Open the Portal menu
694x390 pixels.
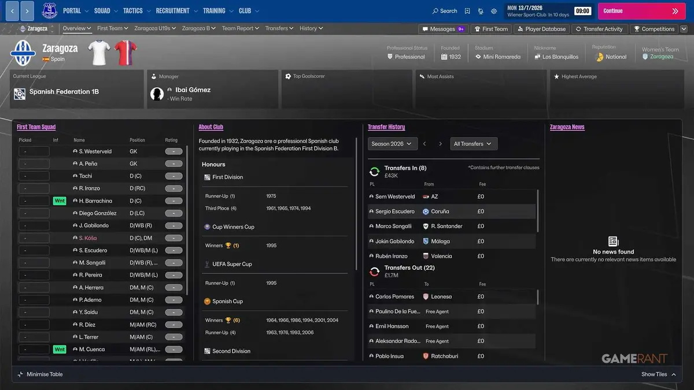click(x=76, y=11)
